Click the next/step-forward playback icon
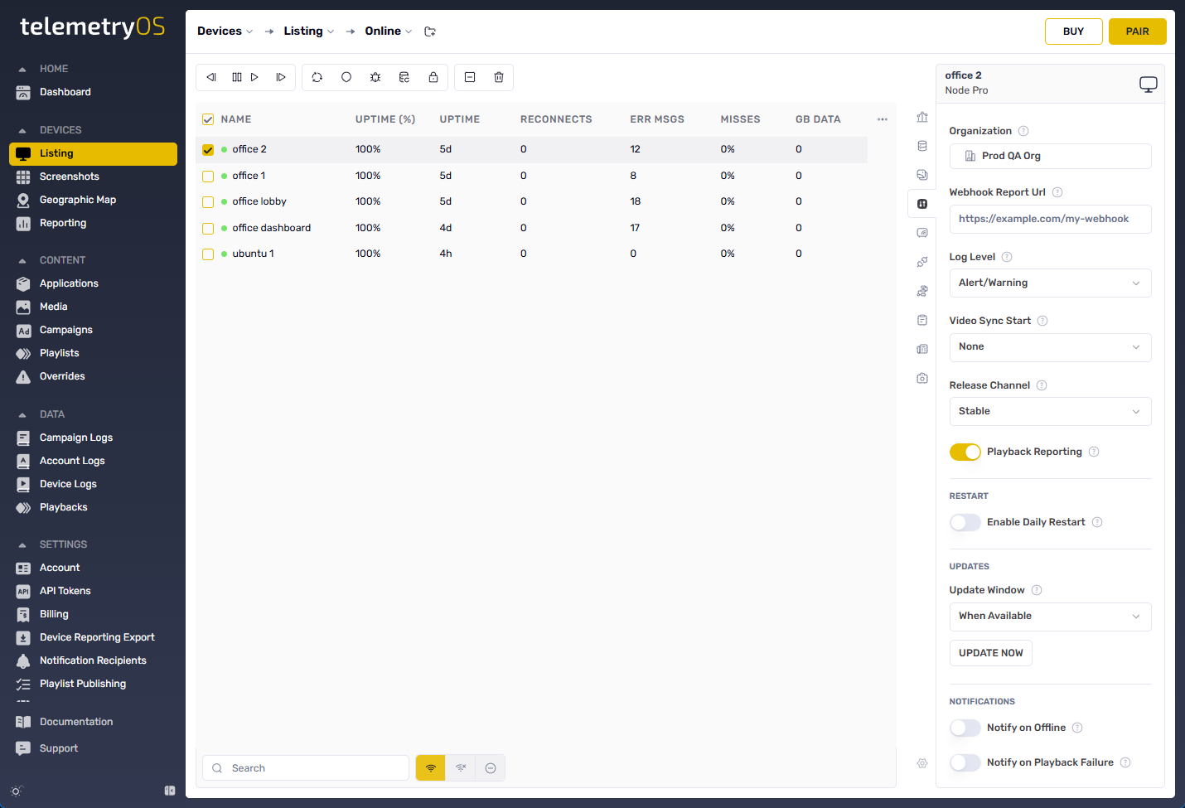This screenshot has width=1185, height=808. 281,77
